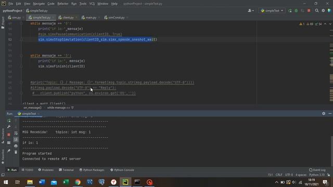333x187 pixels.
Task: Open IDE settings gear in top toolbar
Action: 323,10
